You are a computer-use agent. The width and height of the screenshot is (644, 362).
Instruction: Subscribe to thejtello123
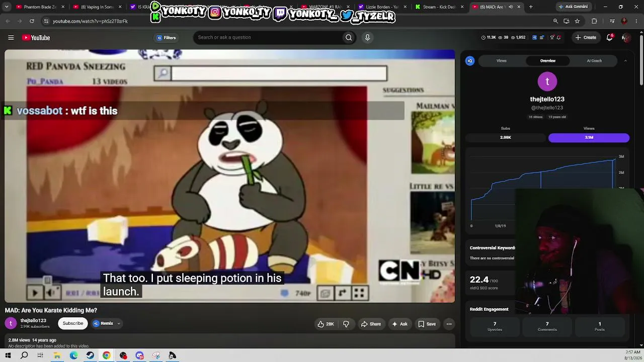73,323
